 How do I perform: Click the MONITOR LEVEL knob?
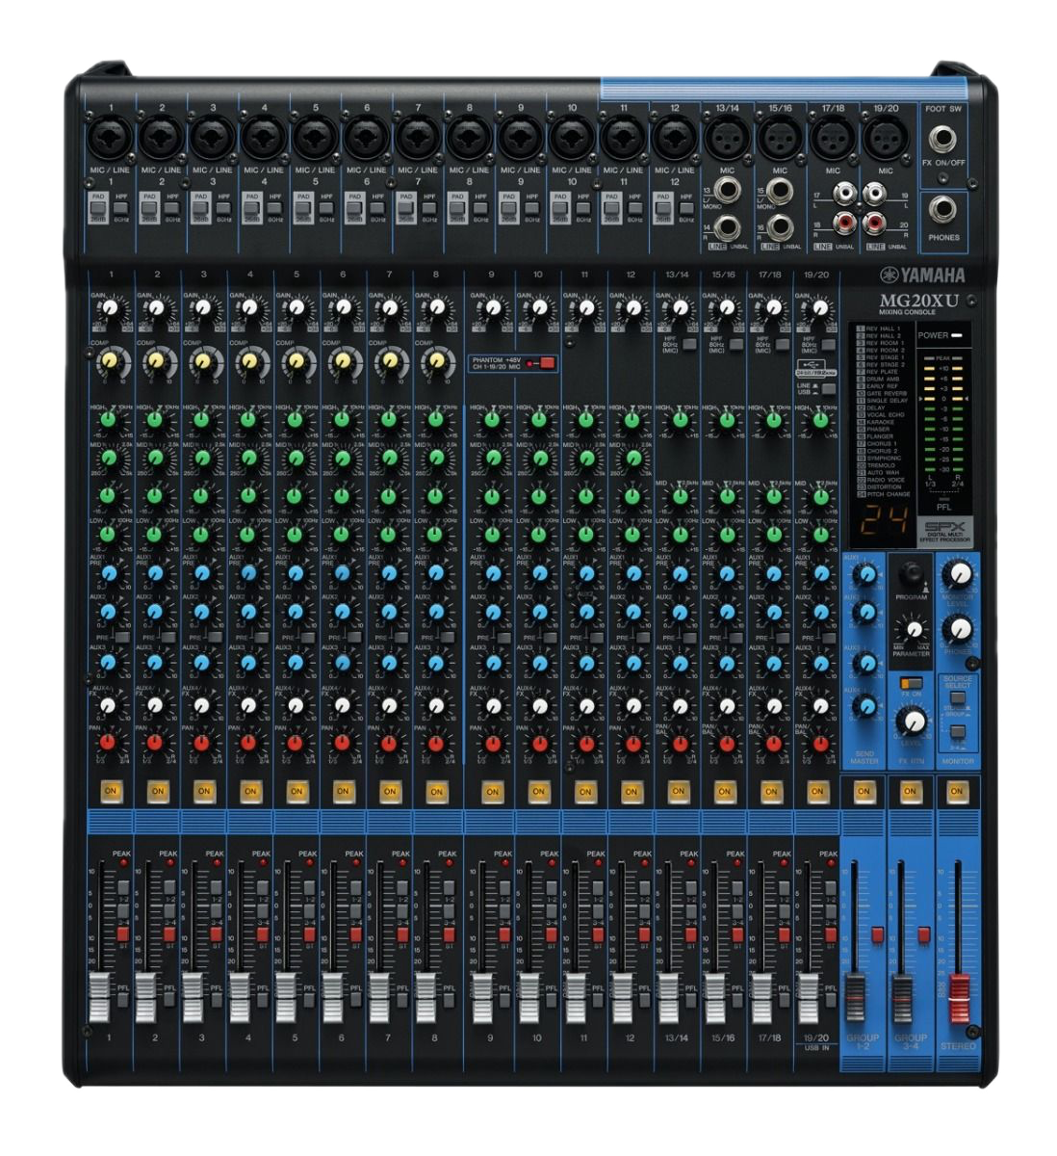[x=957, y=575]
